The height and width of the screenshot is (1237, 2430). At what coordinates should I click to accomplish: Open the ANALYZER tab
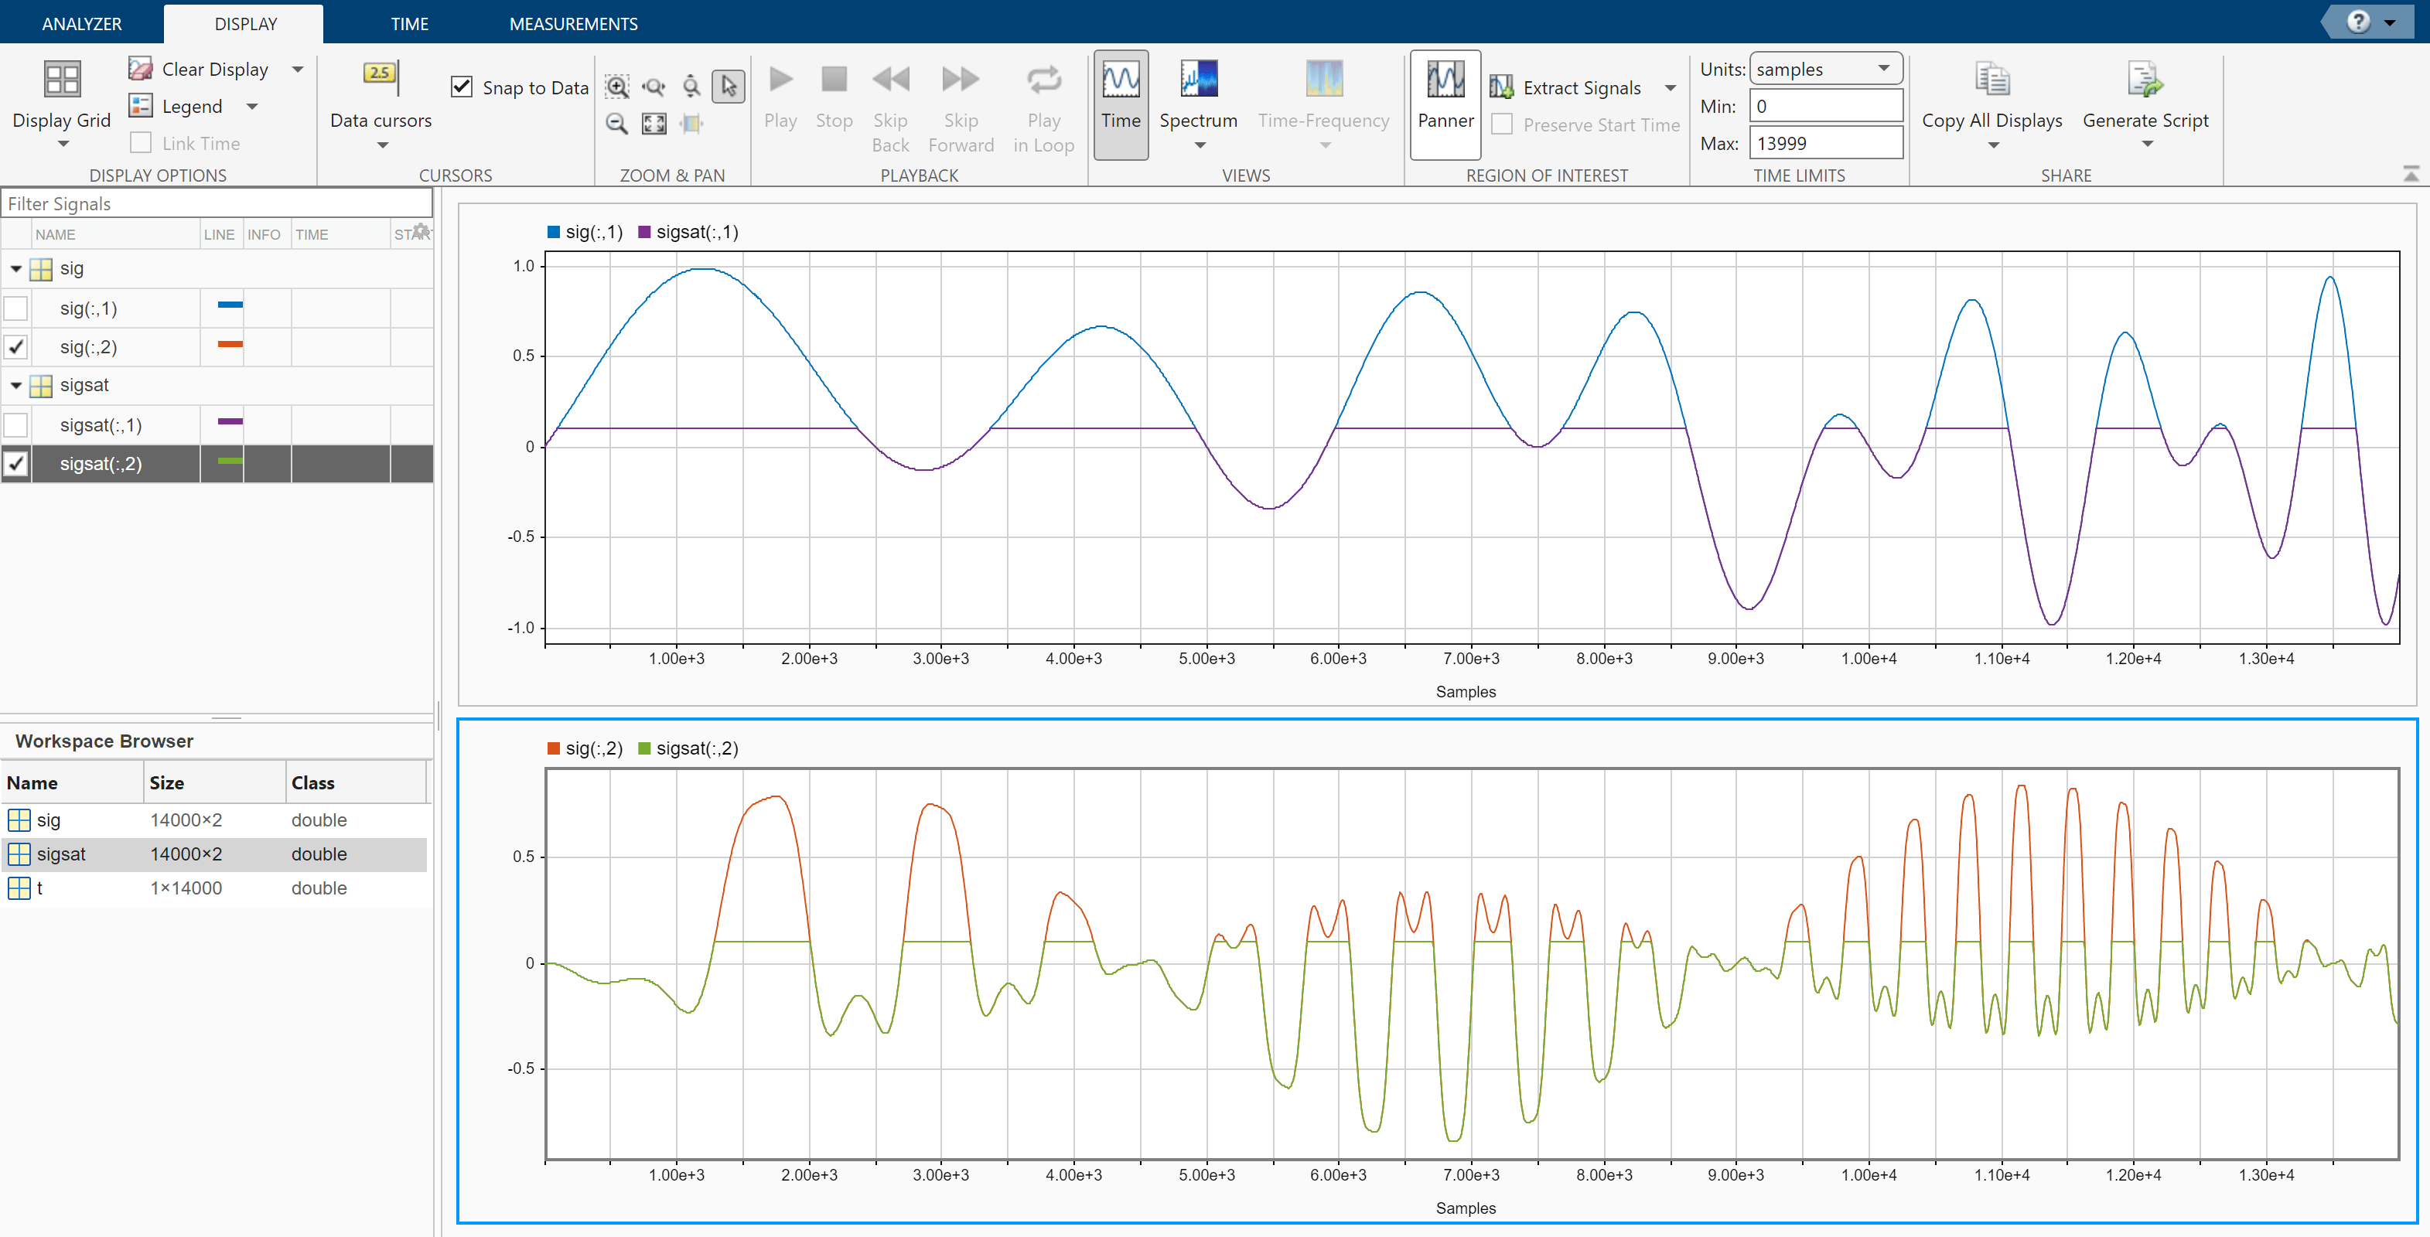[x=81, y=23]
